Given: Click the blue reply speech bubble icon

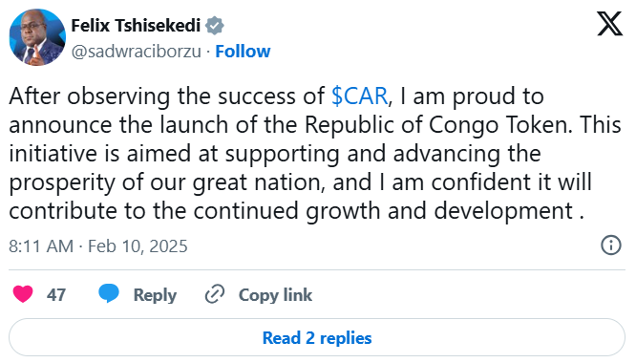Looking at the screenshot, I should (109, 293).
